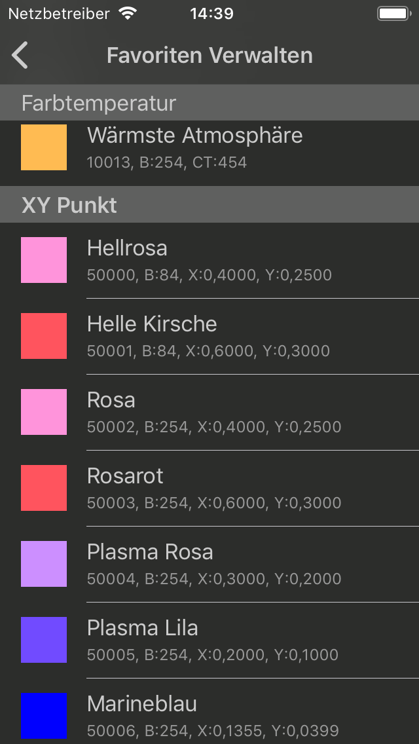Tap the Wärmste Atmosphäre entry title

194,136
